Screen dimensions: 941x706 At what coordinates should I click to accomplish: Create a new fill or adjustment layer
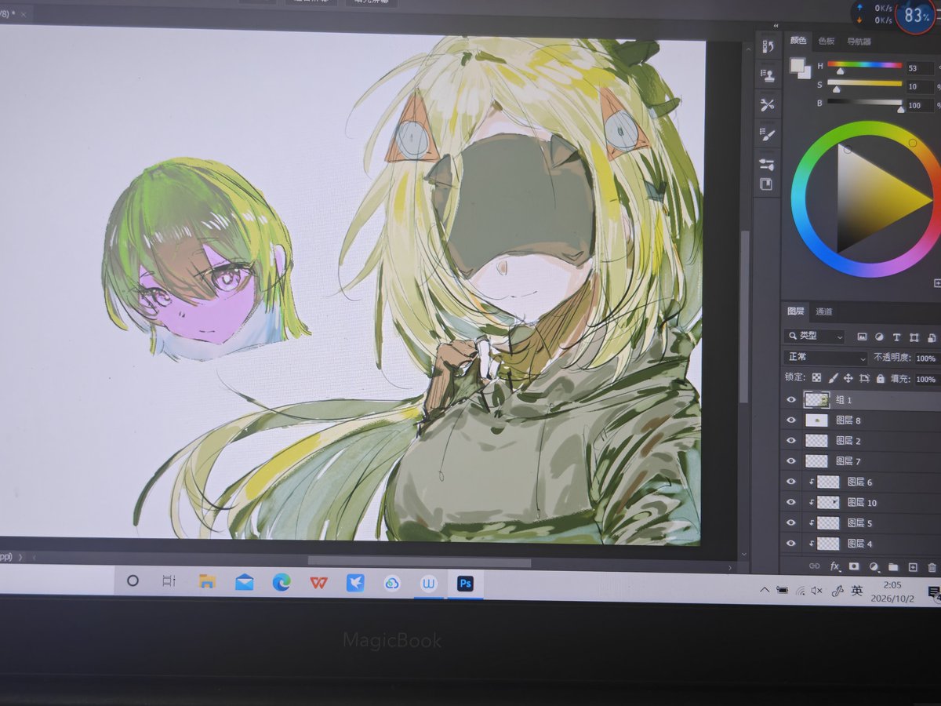pos(874,566)
